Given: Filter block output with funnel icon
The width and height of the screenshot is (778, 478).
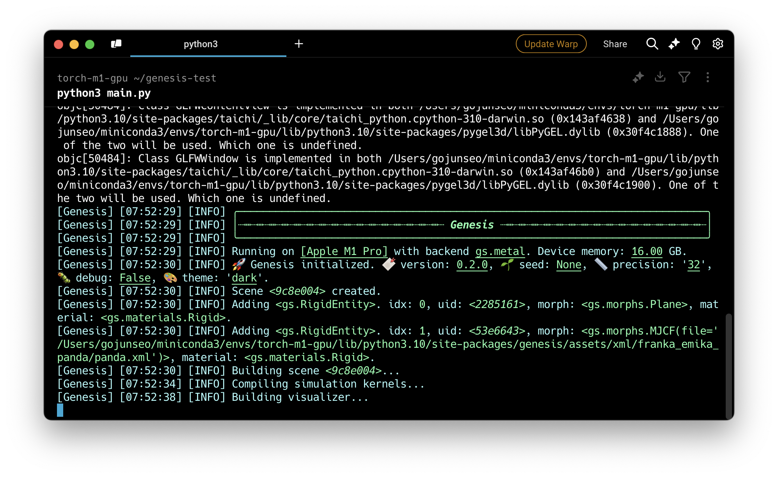Looking at the screenshot, I should click(x=684, y=77).
